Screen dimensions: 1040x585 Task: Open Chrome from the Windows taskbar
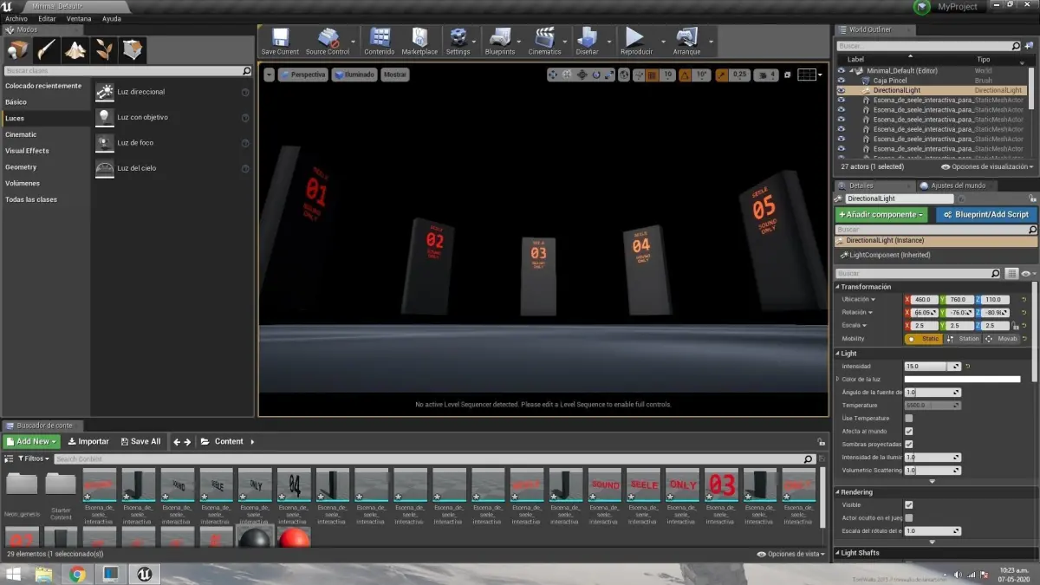pyautogui.click(x=77, y=574)
